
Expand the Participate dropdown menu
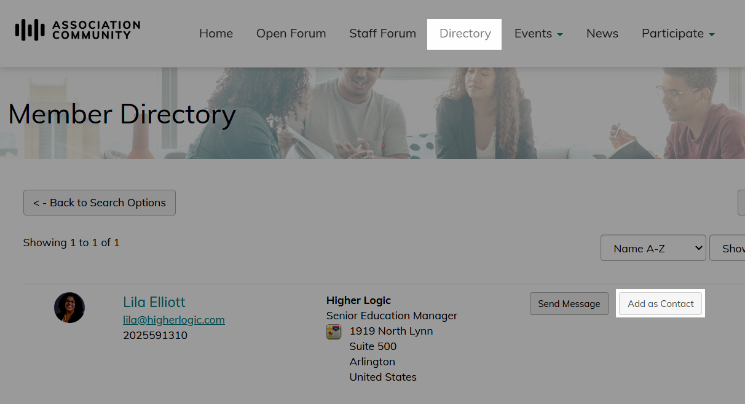pos(678,34)
